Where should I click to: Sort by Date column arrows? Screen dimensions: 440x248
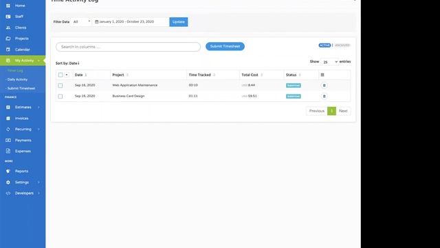pos(86,75)
